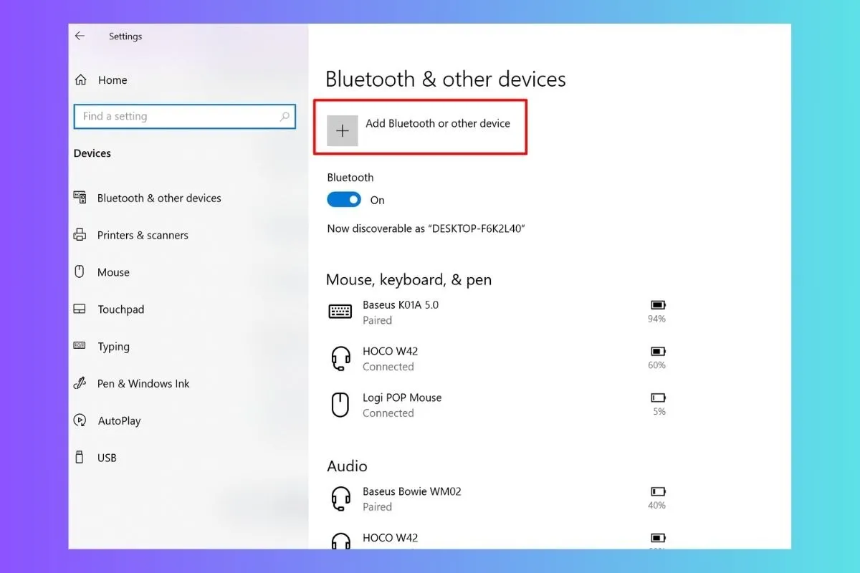Select AutoPlay in the sidebar
This screenshot has height=573, width=860.
click(119, 421)
